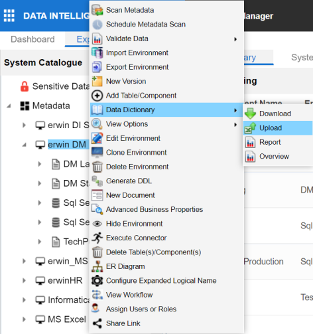
Task: Expand the first Sql Se tree node
Action: tap(40, 203)
